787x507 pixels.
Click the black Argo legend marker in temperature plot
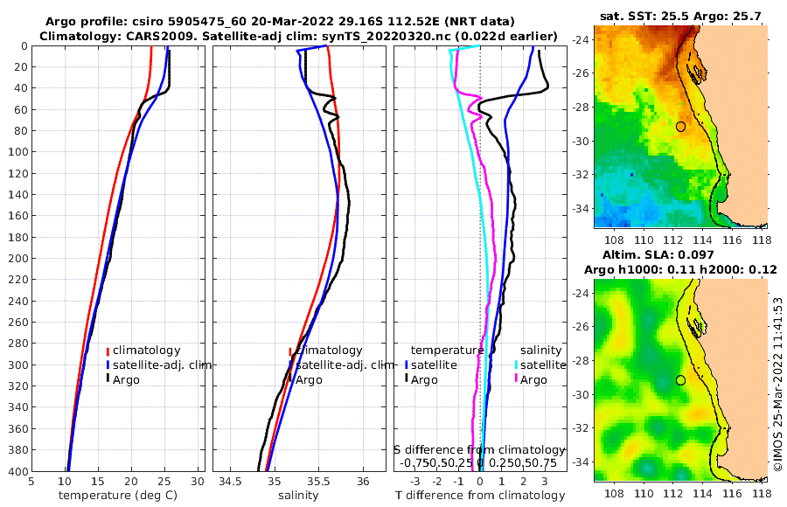pyautogui.click(x=108, y=379)
